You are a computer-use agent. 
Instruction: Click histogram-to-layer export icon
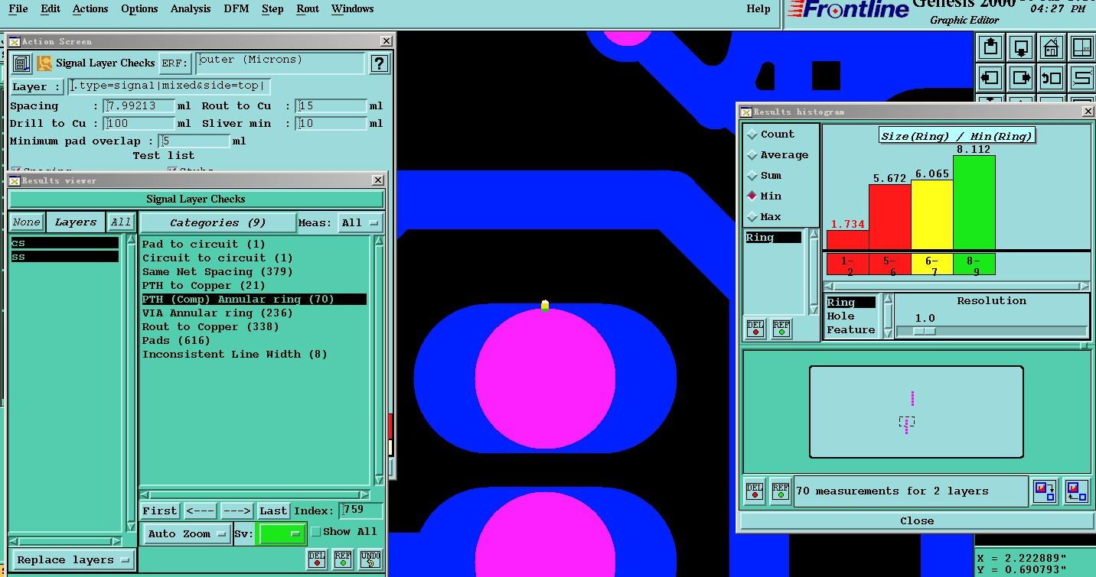point(1045,491)
